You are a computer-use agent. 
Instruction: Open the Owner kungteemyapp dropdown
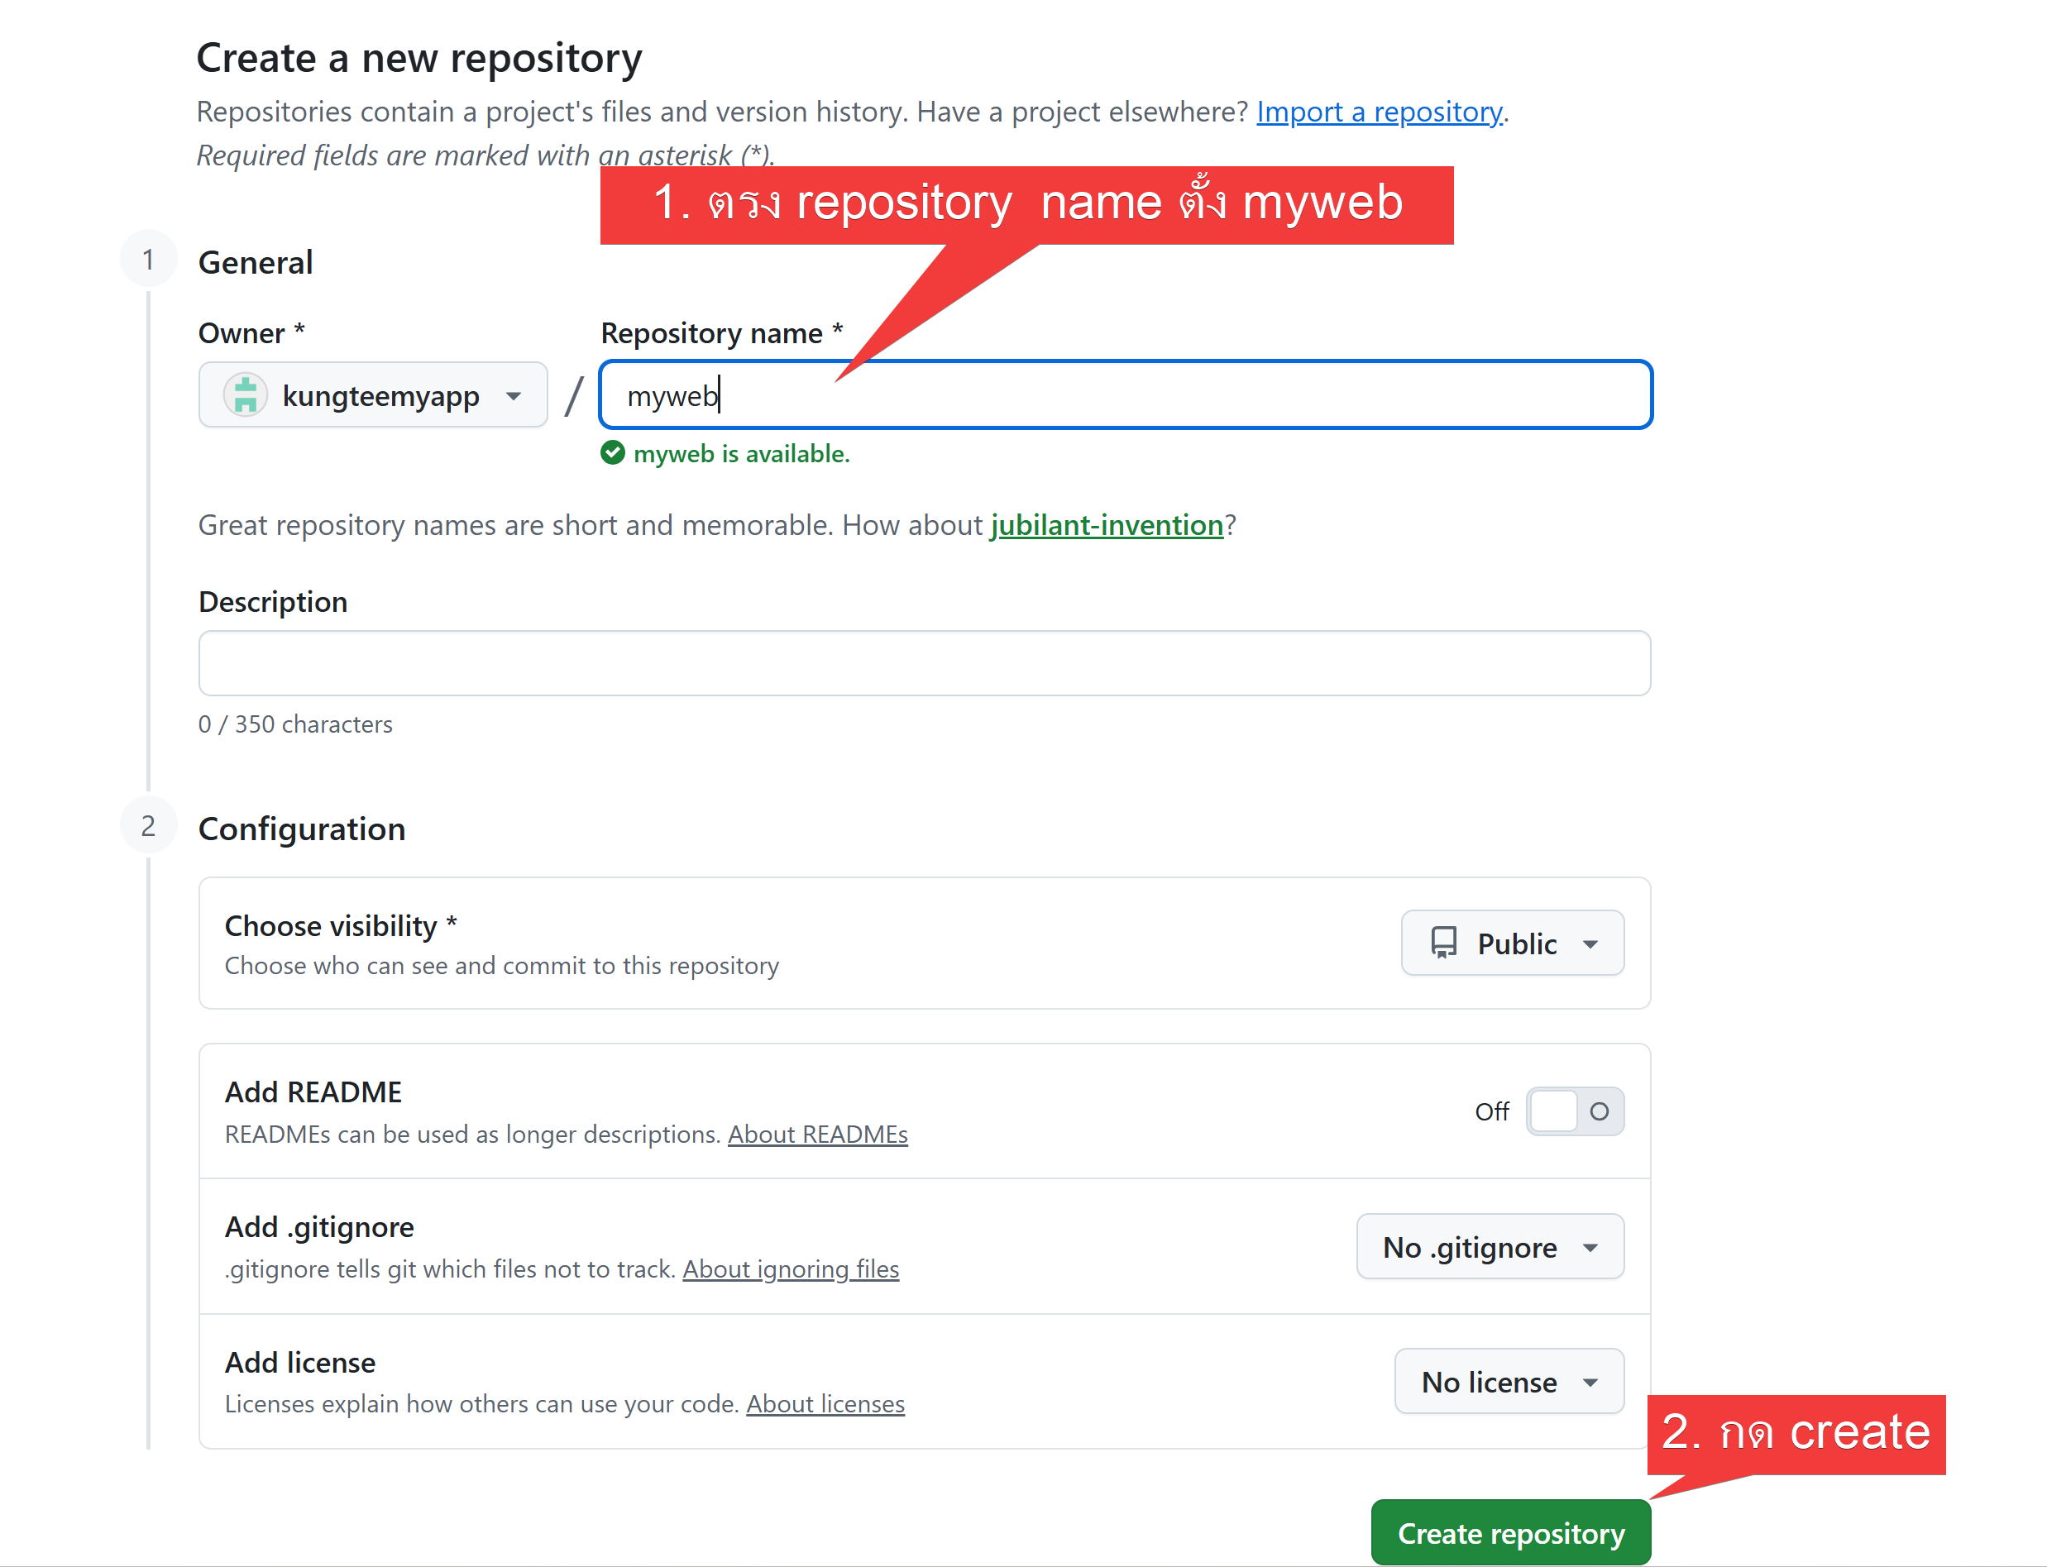coord(373,395)
